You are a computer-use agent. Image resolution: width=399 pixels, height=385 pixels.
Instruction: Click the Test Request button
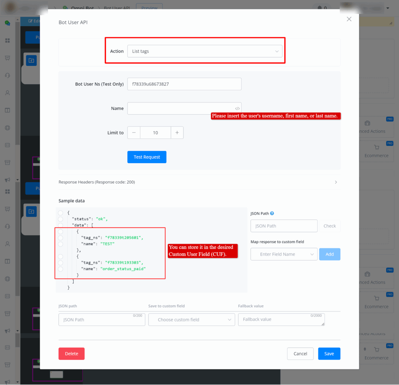click(x=147, y=157)
